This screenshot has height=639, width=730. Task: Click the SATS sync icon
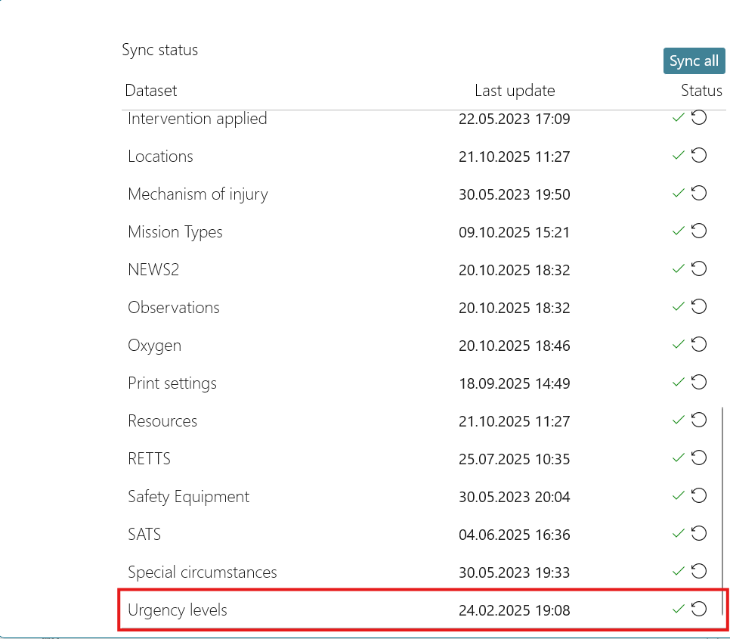[x=699, y=534]
